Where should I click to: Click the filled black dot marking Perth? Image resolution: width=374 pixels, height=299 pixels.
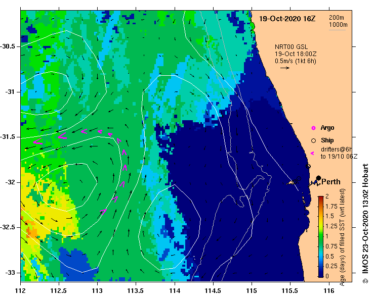point(318,178)
